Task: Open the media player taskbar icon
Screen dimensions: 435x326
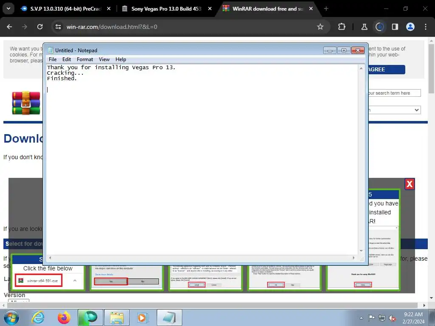Action: coord(143,318)
